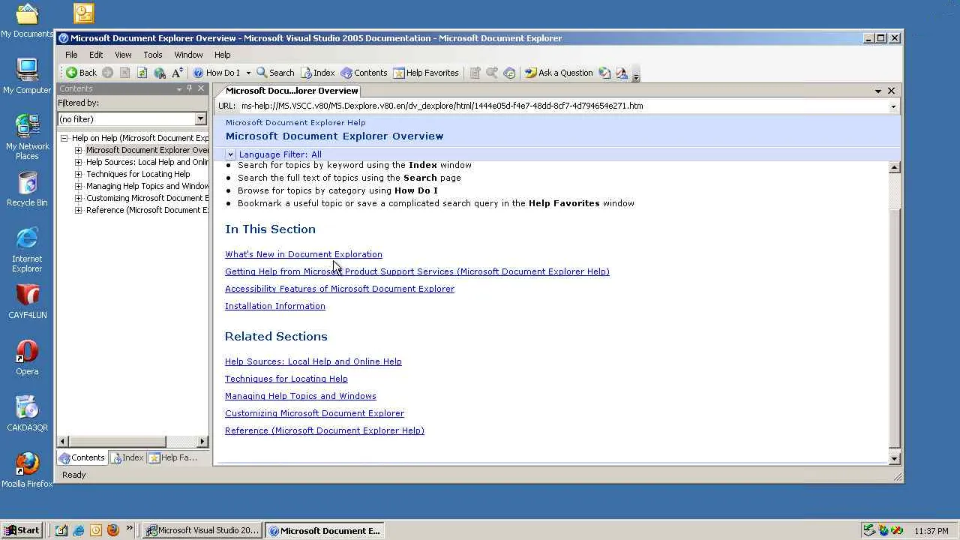This screenshot has height=540, width=960.
Task: Open active documents list dropdown arrow
Action: [878, 91]
